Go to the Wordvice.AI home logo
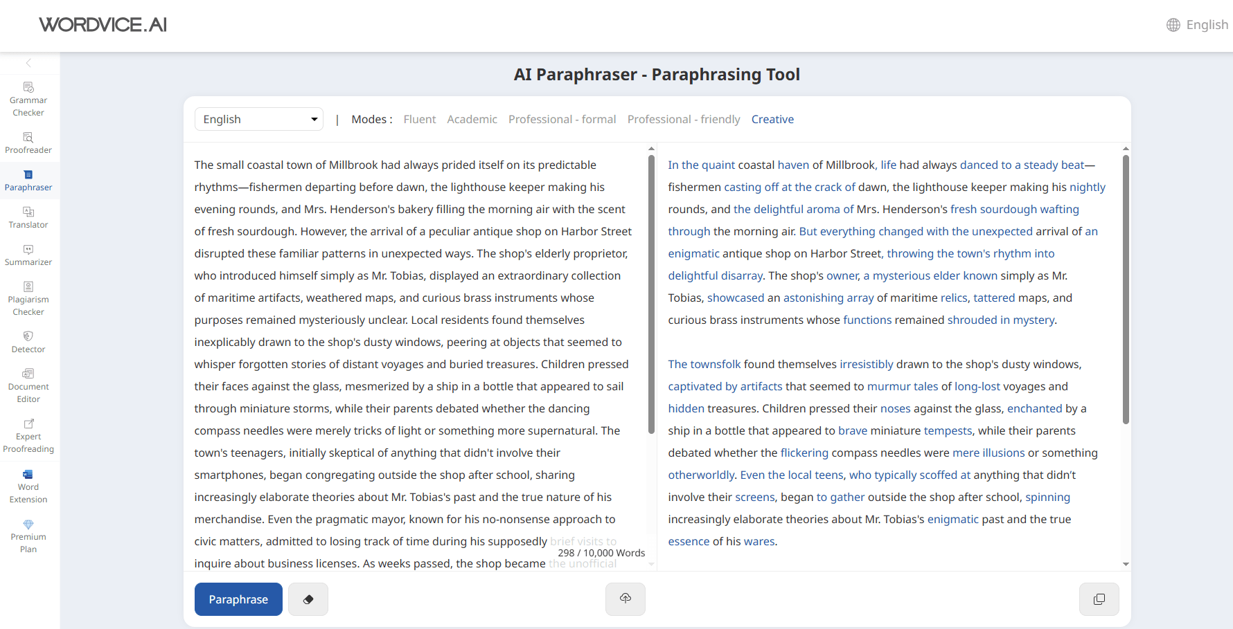Viewport: 1233px width, 629px height. (103, 25)
